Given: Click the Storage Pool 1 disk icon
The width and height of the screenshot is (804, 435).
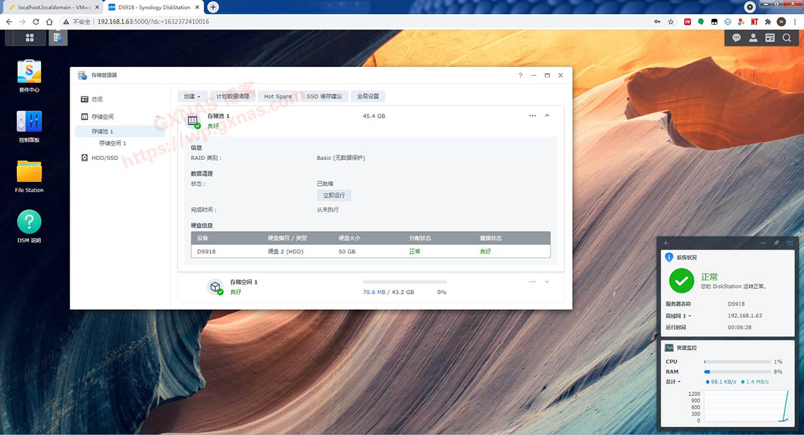Looking at the screenshot, I should coord(194,121).
